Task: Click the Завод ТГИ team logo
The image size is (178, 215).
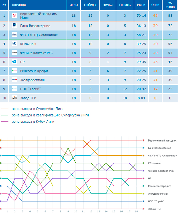Action: point(14,98)
